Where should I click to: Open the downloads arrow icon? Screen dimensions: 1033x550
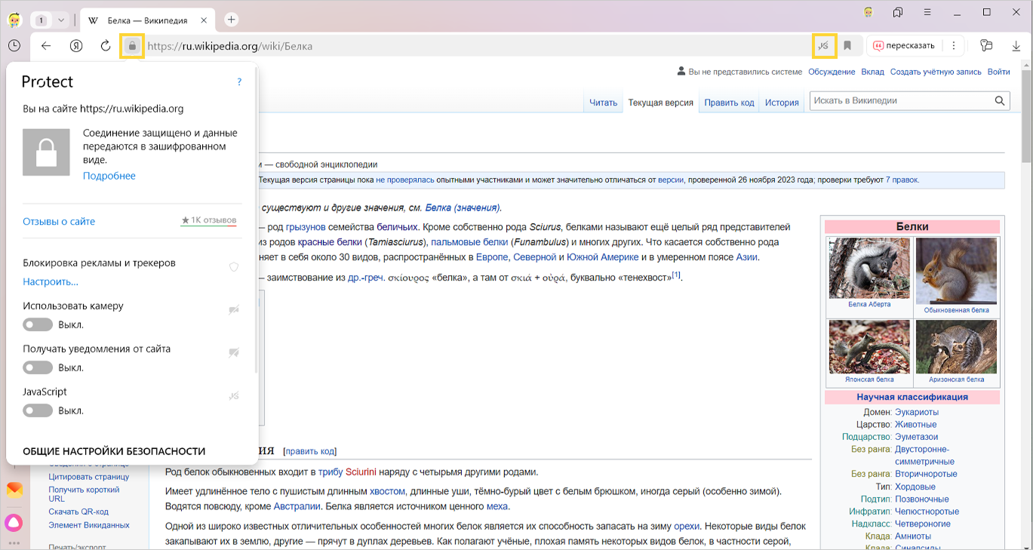(1016, 46)
